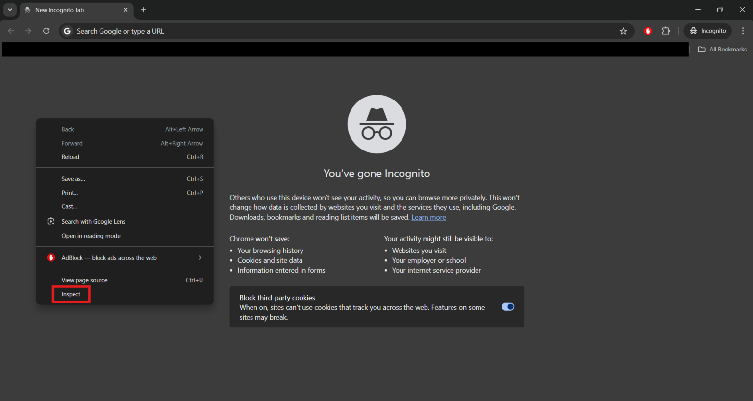This screenshot has height=401, width=753.
Task: Open the All Bookmarks folder
Action: [722, 50]
